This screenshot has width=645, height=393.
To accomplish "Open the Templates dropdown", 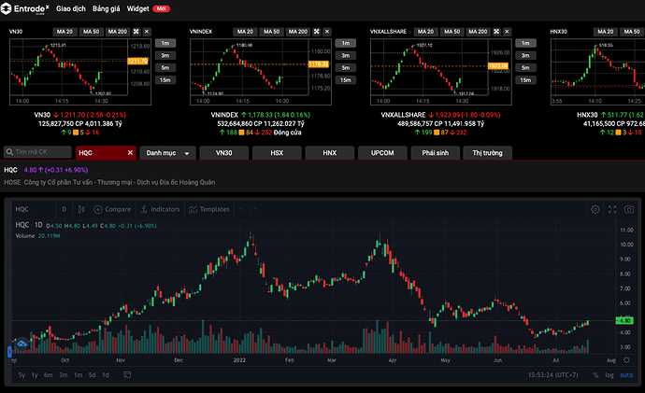I will click(209, 209).
